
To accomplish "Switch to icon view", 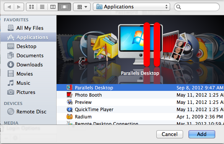I will [x=32, y=7].
